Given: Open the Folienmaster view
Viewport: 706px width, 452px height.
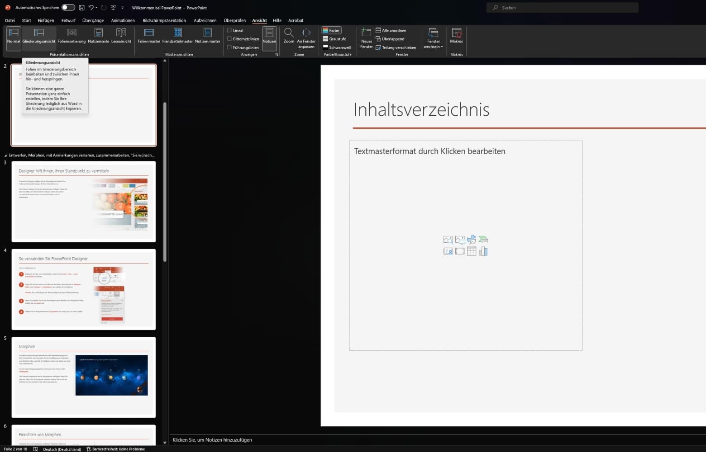Looking at the screenshot, I should point(149,36).
